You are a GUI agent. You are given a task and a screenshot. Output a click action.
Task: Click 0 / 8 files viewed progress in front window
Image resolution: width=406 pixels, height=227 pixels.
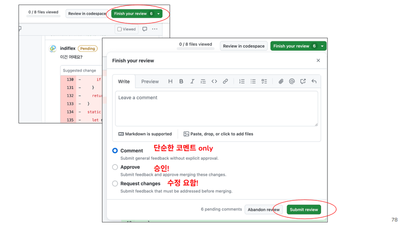coord(195,45)
